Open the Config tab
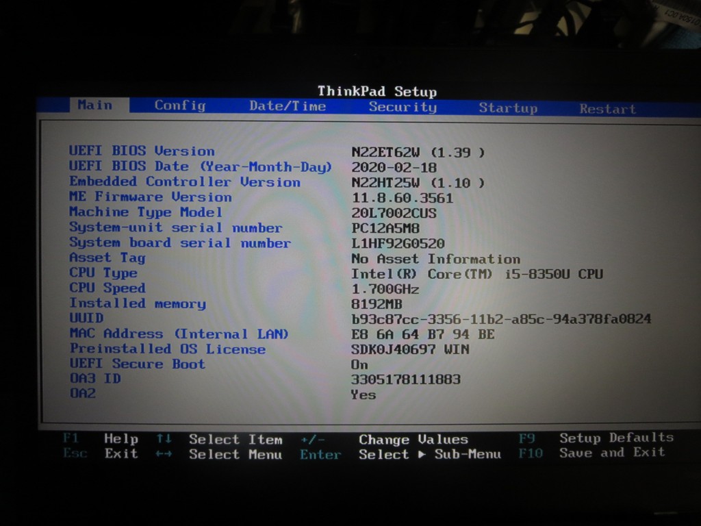Screen dimensions: 701x526 180,105
